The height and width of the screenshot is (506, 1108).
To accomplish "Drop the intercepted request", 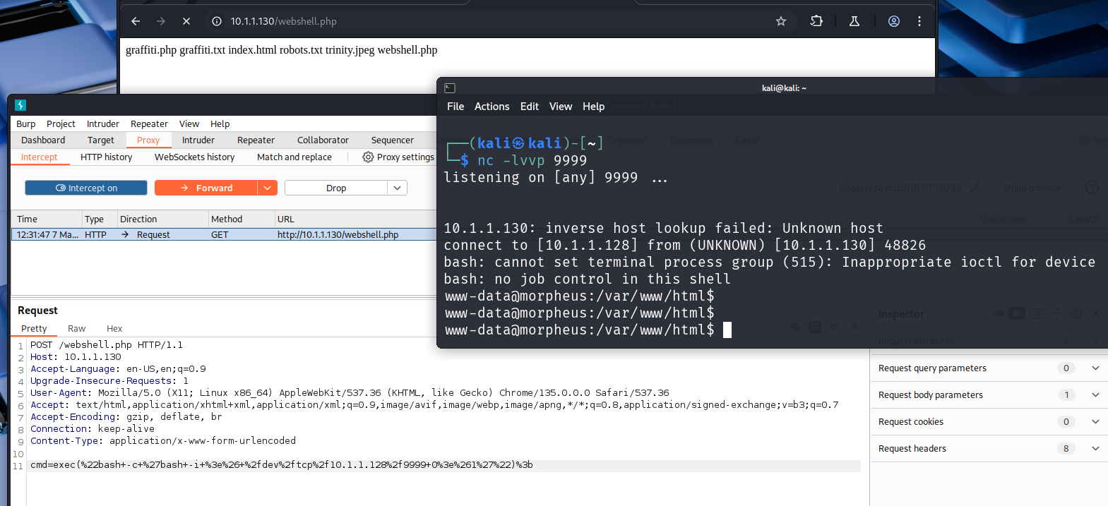I will [x=336, y=188].
